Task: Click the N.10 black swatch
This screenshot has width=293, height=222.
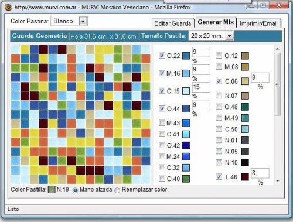Action: 245,162
